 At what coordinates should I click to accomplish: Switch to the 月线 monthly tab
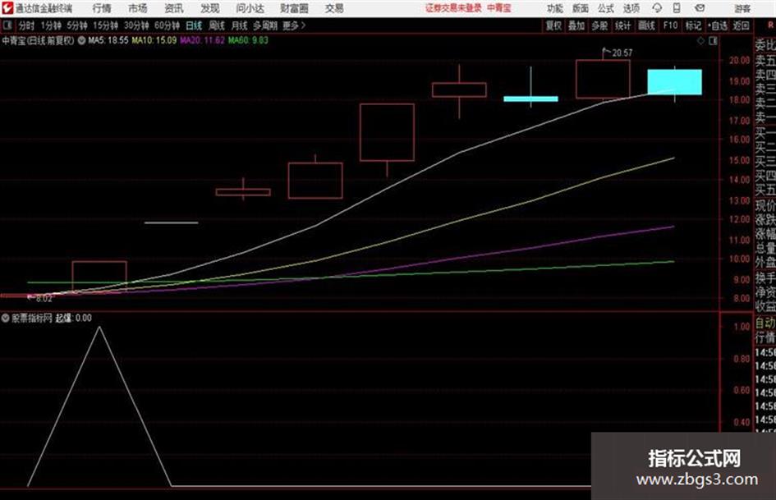(240, 25)
